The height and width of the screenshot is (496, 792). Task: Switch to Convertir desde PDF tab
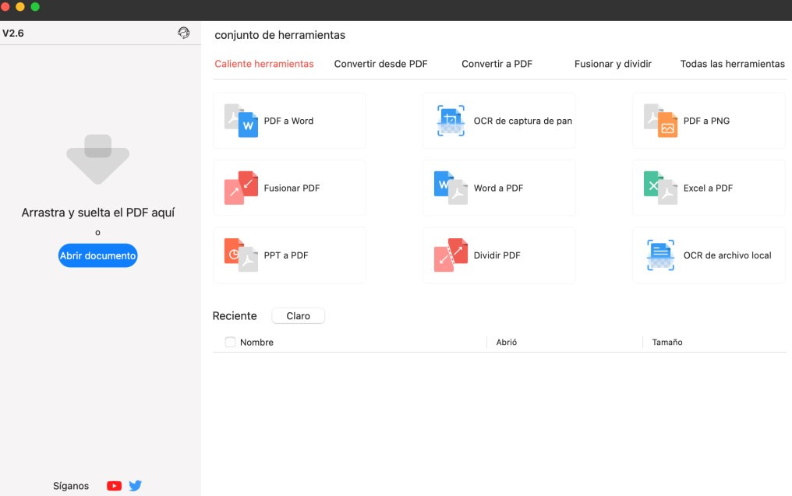coord(381,64)
